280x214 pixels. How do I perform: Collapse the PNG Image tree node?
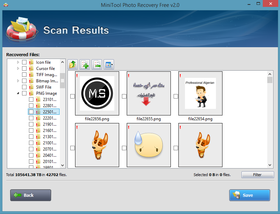[18, 93]
